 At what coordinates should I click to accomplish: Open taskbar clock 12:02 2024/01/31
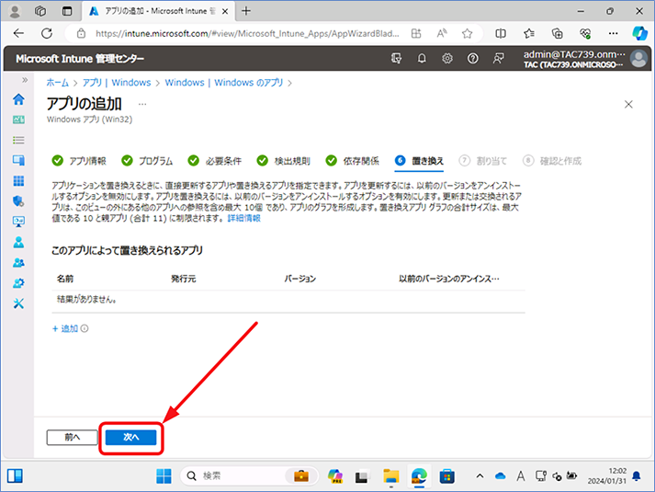click(607, 476)
